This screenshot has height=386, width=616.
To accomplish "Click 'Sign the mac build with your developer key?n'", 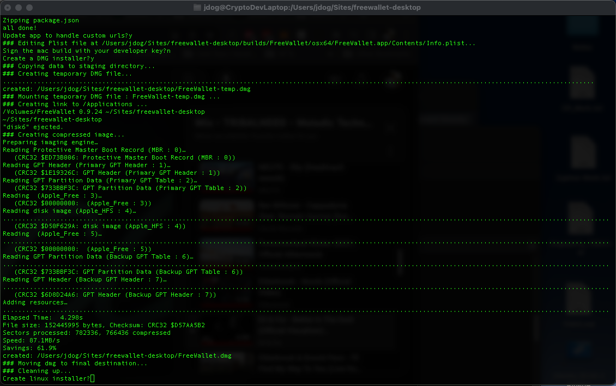I will click(87, 51).
